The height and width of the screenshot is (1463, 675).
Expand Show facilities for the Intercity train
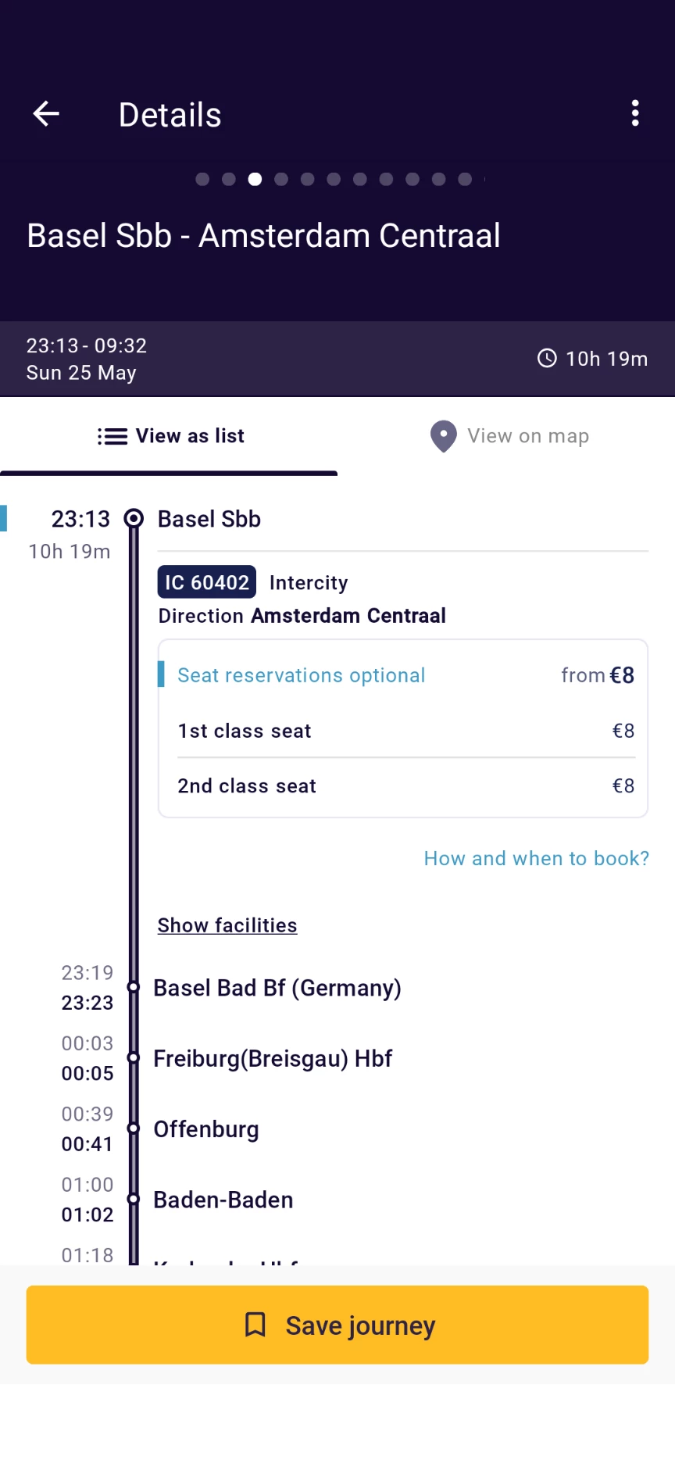pyautogui.click(x=227, y=925)
